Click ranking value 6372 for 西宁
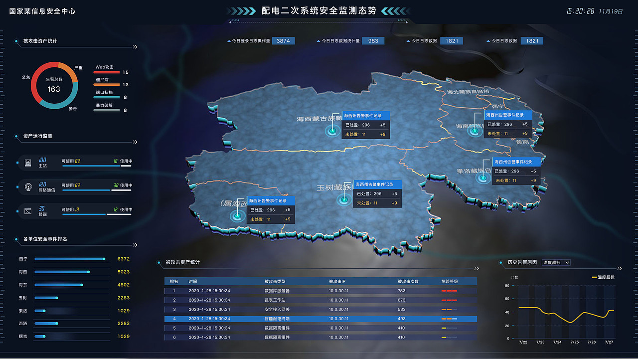 [x=124, y=259]
